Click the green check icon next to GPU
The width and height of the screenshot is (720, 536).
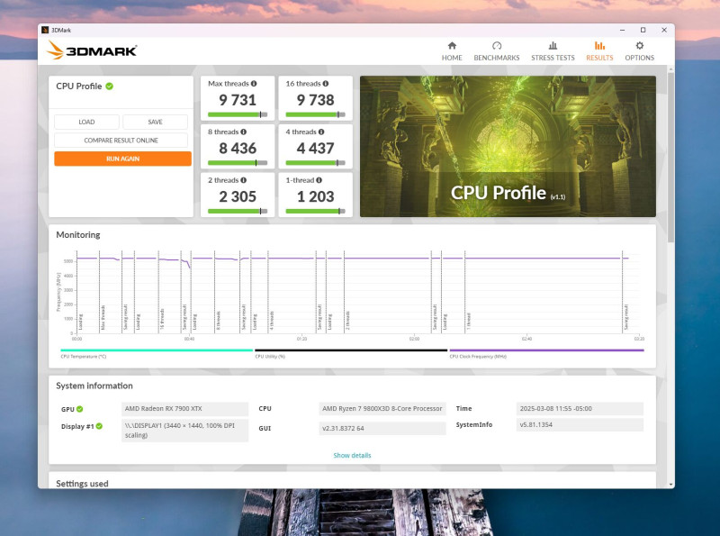[79, 409]
